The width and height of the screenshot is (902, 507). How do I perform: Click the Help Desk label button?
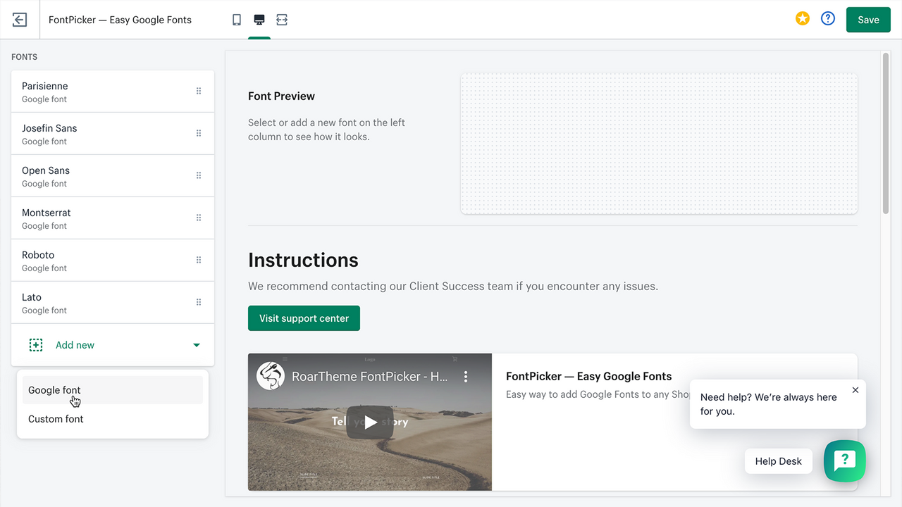[x=779, y=461]
